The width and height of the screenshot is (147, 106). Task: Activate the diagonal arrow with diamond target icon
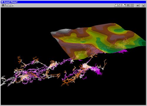124,5
